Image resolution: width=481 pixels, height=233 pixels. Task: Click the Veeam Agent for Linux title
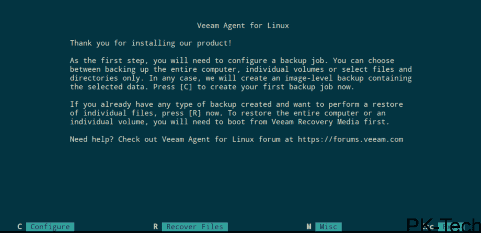(x=242, y=25)
